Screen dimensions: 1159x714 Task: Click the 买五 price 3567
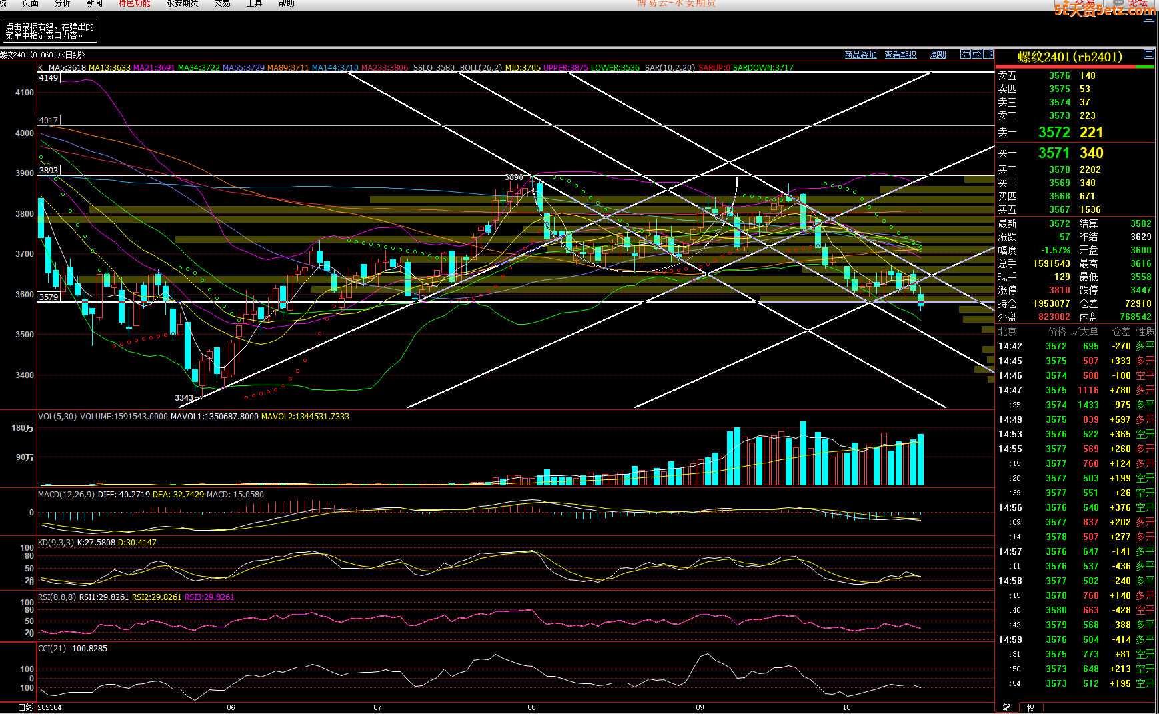(x=1059, y=209)
